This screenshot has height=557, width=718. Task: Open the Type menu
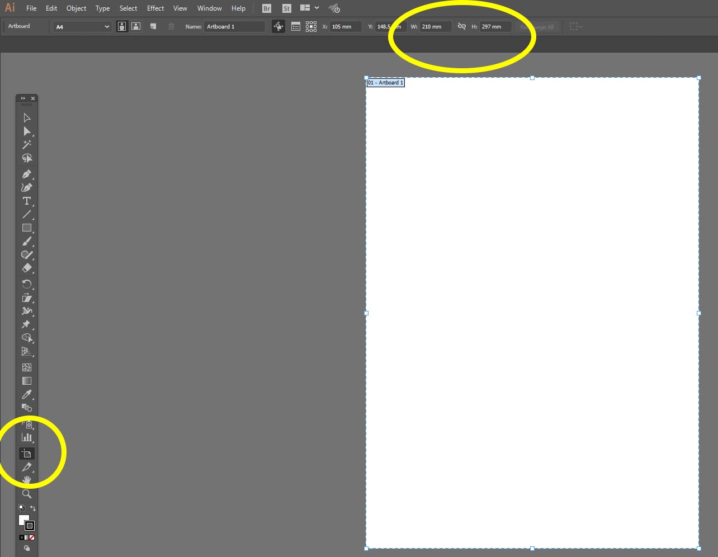tap(103, 8)
